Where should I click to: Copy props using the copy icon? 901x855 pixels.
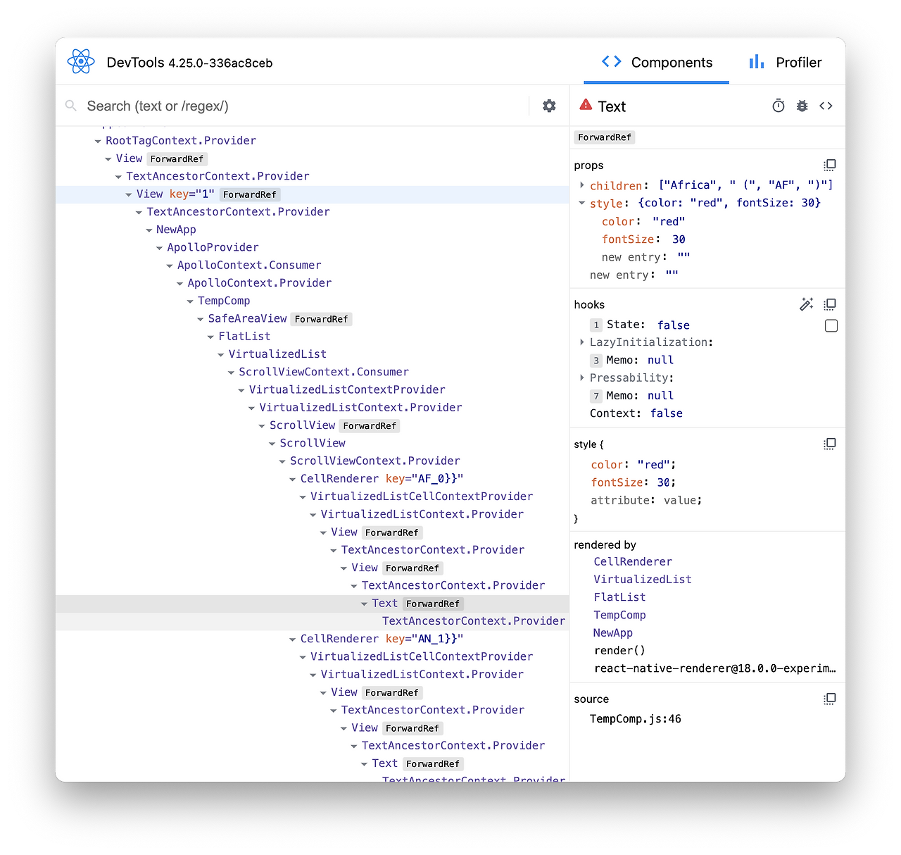(830, 164)
